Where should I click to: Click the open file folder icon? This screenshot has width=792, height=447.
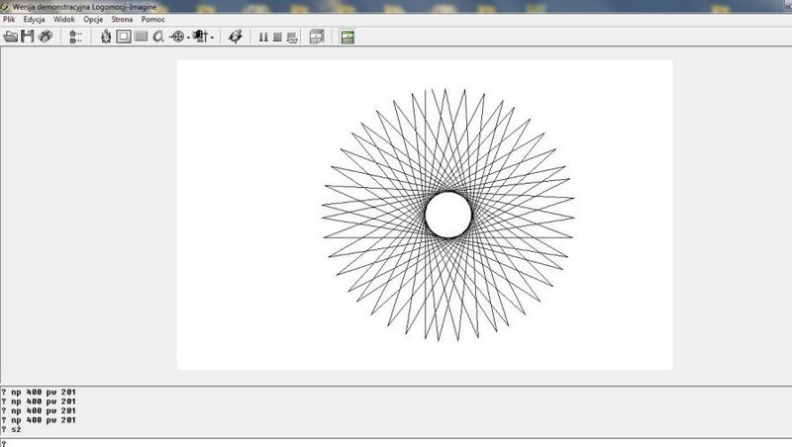[11, 37]
